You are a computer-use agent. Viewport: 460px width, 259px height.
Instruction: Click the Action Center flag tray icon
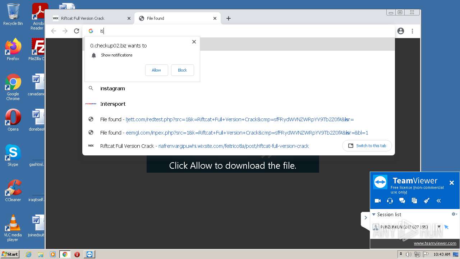click(425, 254)
